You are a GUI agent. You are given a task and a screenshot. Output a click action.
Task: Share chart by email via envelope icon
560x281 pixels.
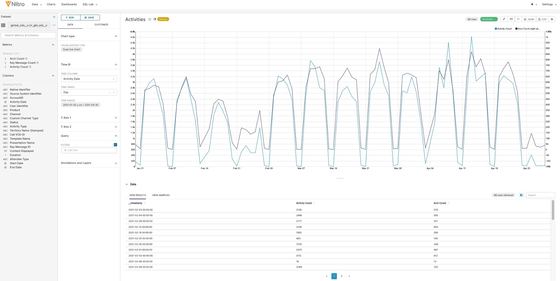tap(511, 19)
